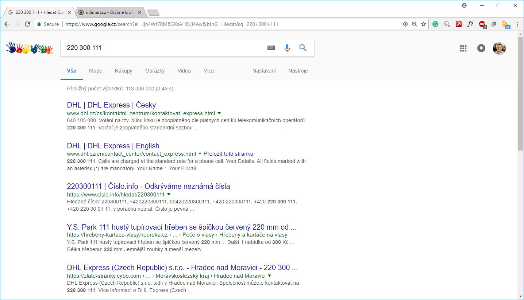The image size is (524, 300).
Task: Close the inSmart.cz tab
Action: [x=140, y=12]
